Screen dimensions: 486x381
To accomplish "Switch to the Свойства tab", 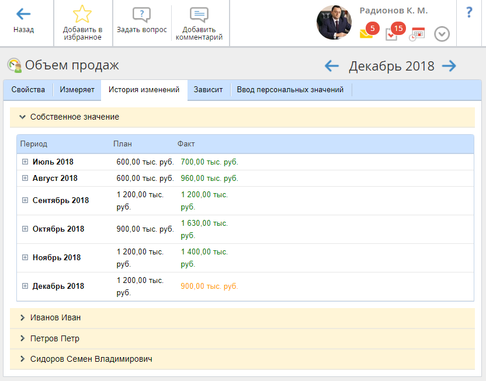I will (28, 90).
